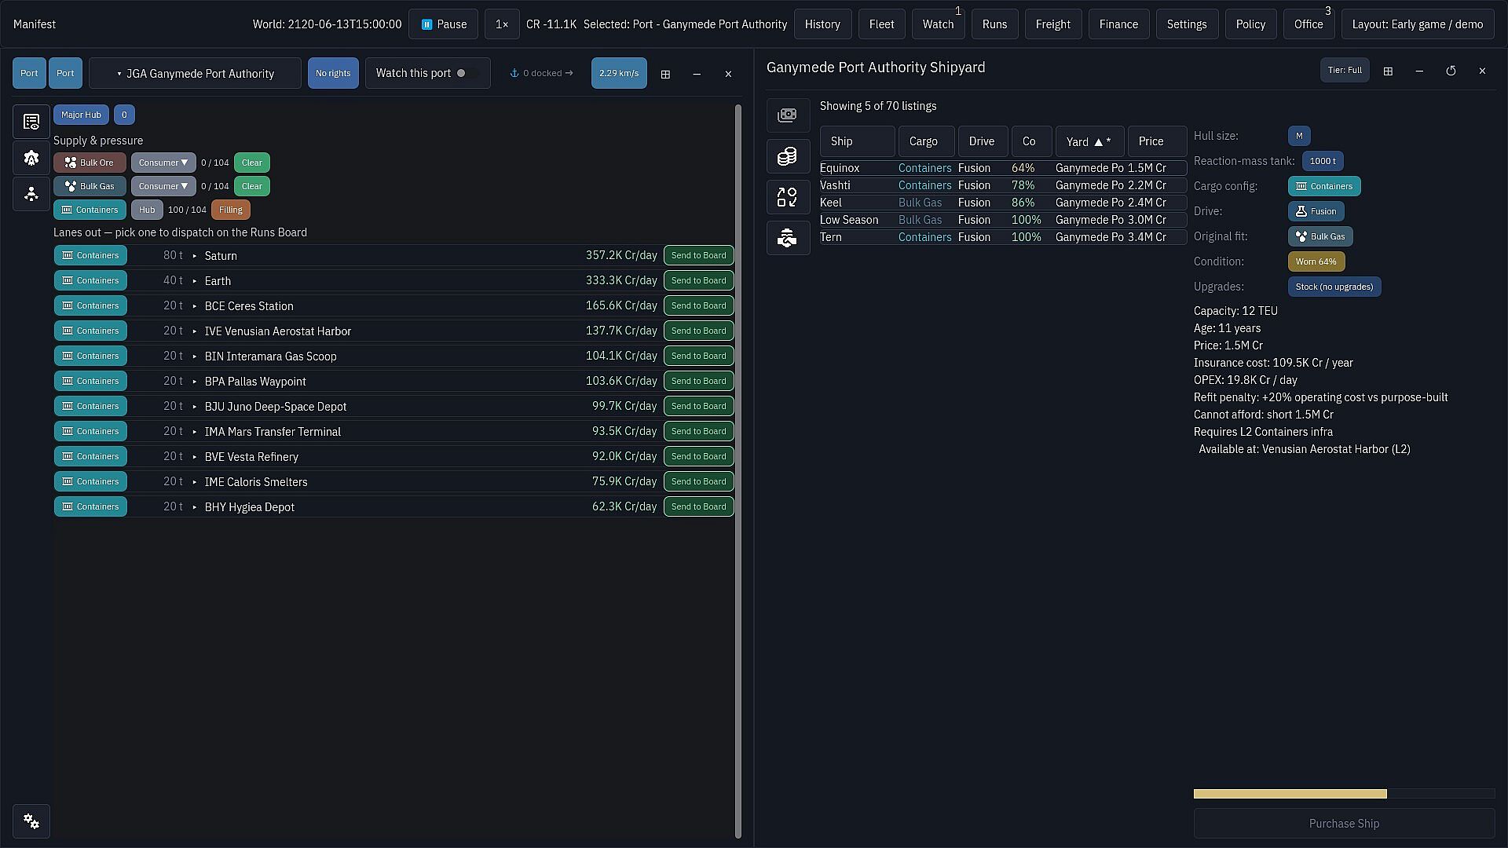Click the Pause button
The height and width of the screenshot is (848, 1508).
pyautogui.click(x=443, y=24)
